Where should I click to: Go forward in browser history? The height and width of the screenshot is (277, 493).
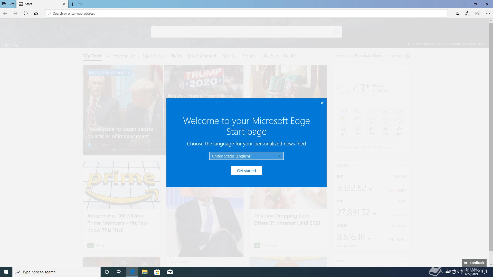point(15,13)
